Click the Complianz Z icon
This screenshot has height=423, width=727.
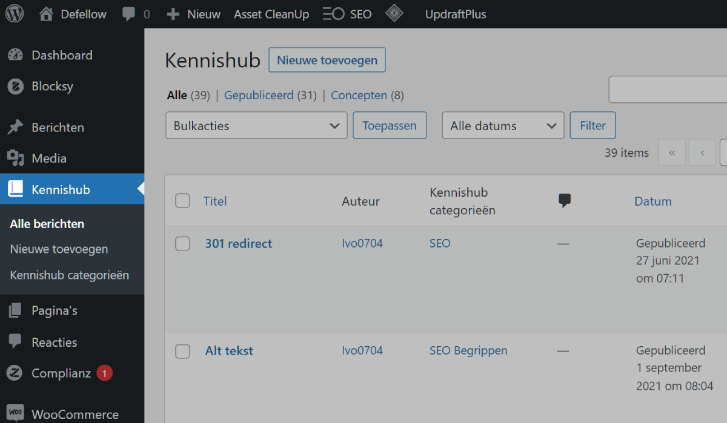15,373
